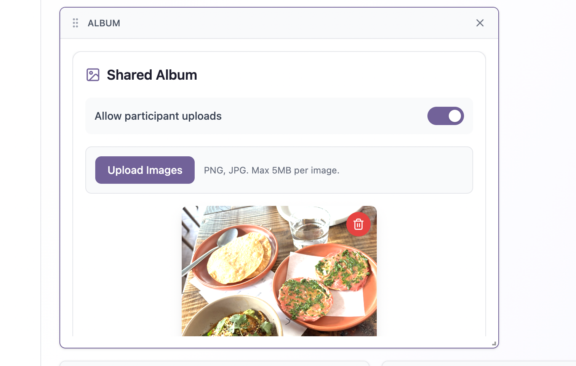The image size is (576, 366).
Task: Click the grey row behind the uploads toggle
Action: click(279, 116)
